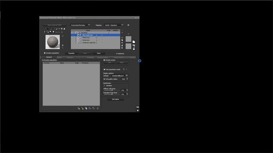
Task: Click the upper gray material swatch
Action: pos(128,39)
